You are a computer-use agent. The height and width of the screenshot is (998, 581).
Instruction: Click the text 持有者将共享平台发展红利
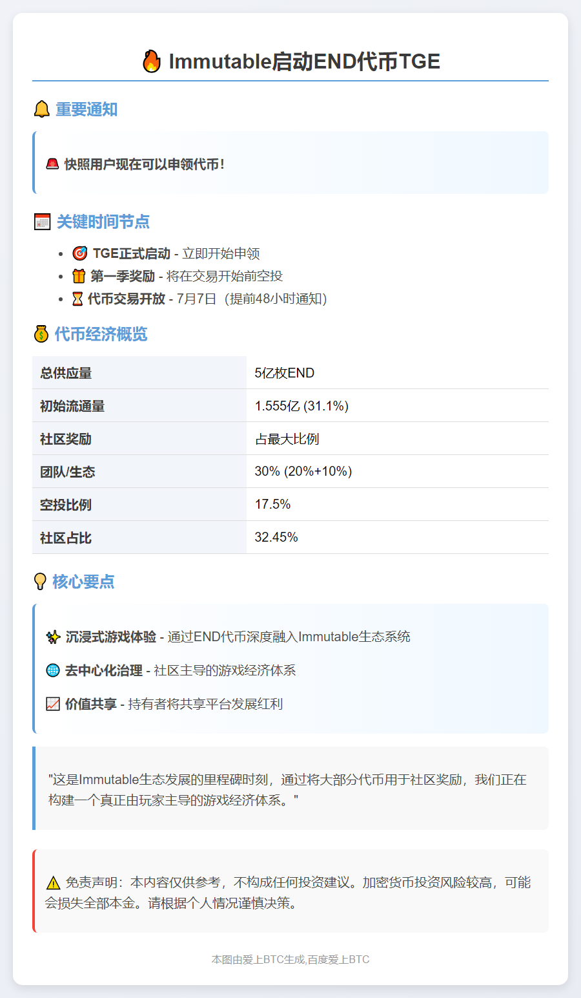(205, 704)
